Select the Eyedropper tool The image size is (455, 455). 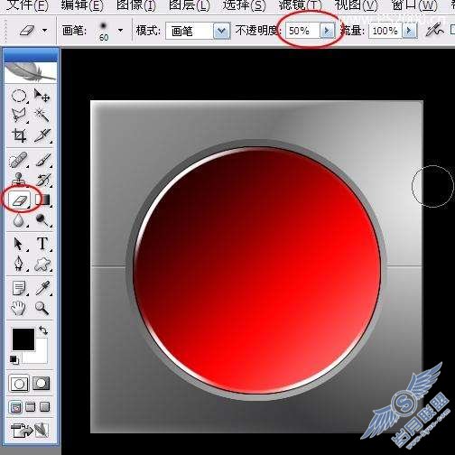42,288
